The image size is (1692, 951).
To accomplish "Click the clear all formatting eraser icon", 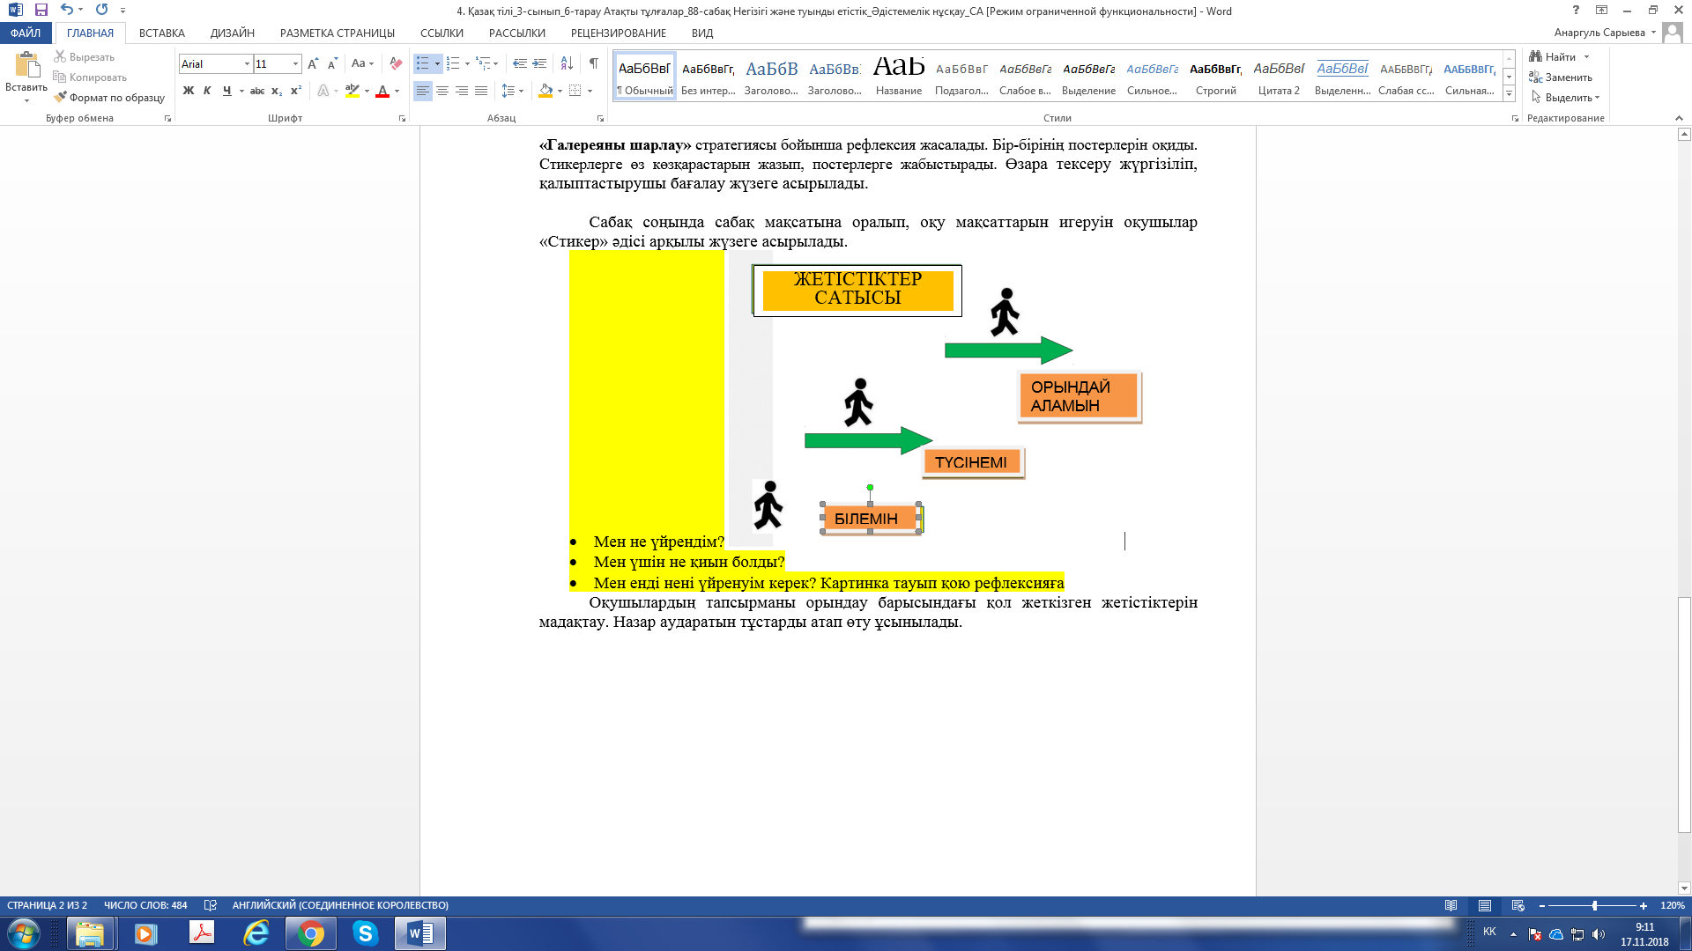I will click(x=396, y=63).
